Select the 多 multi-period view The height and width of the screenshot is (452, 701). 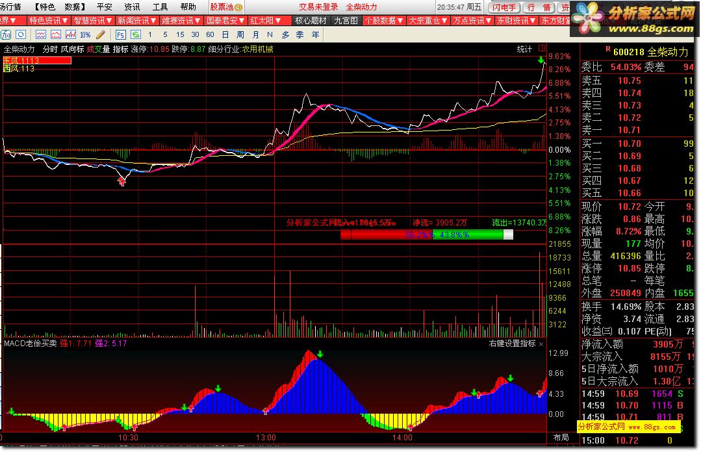(285, 34)
